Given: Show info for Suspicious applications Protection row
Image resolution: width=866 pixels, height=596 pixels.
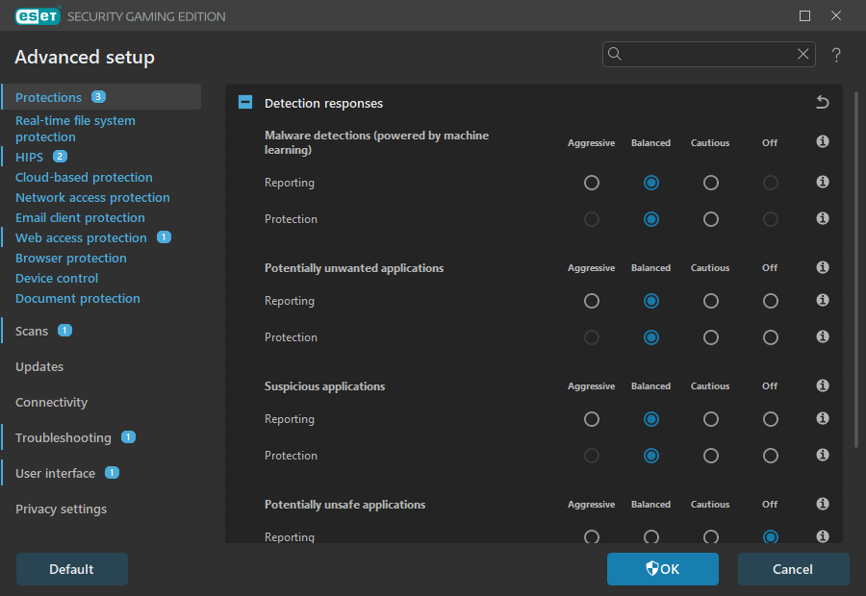Looking at the screenshot, I should point(823,454).
